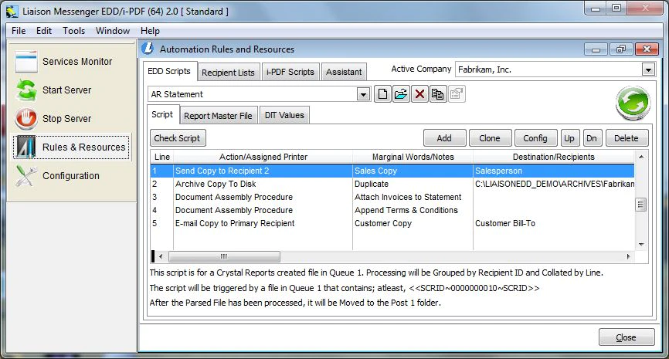
Task: Click the Action/Assigned Printer column header
Action: pos(263,157)
